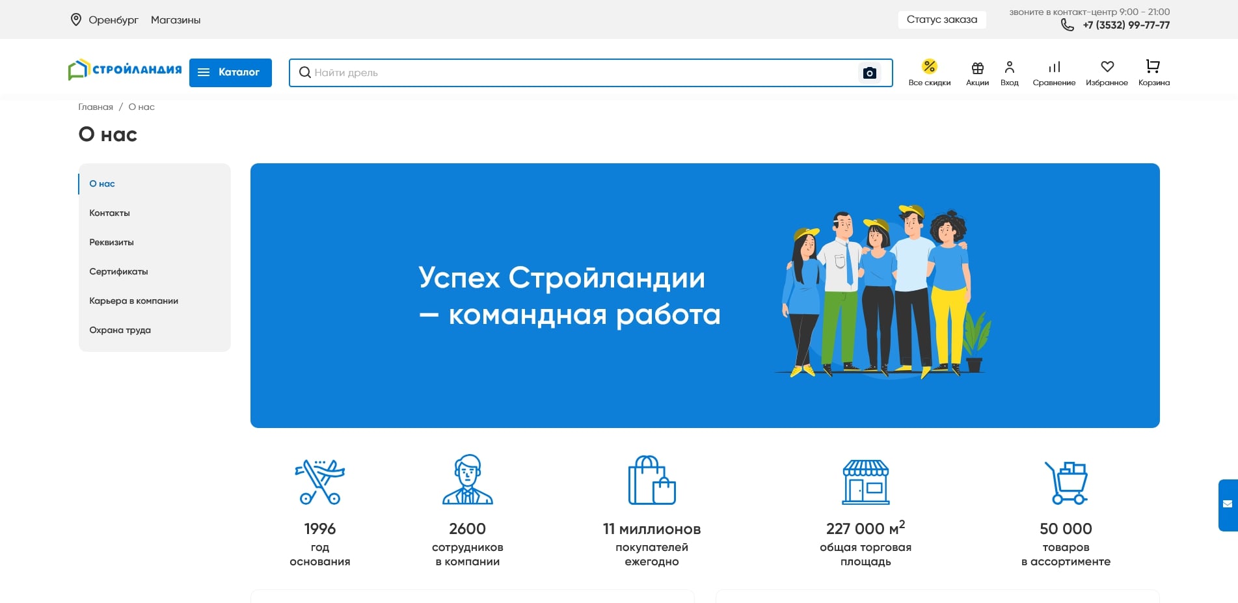Start image search with the camera icon
This screenshot has width=1238, height=603.
coord(870,73)
